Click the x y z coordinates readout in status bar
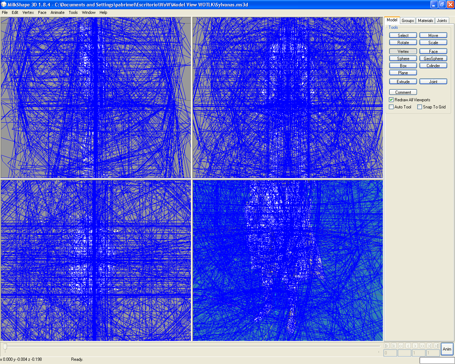 (21, 359)
